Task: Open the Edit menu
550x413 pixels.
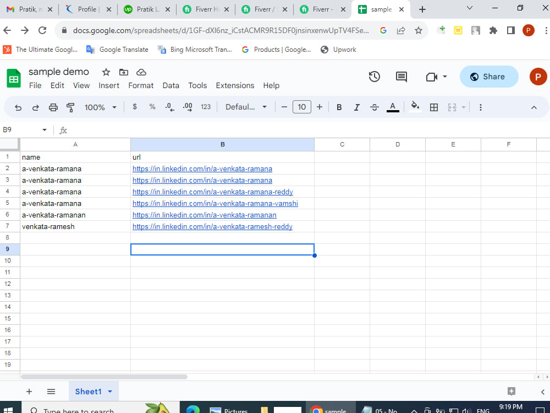Action: click(x=57, y=85)
